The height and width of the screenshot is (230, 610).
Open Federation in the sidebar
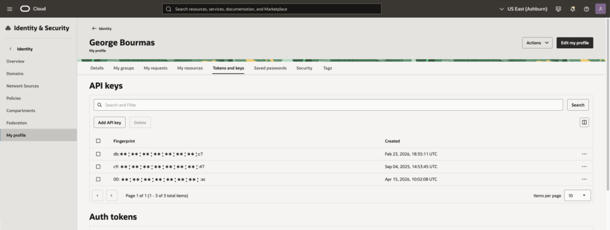coord(38,123)
